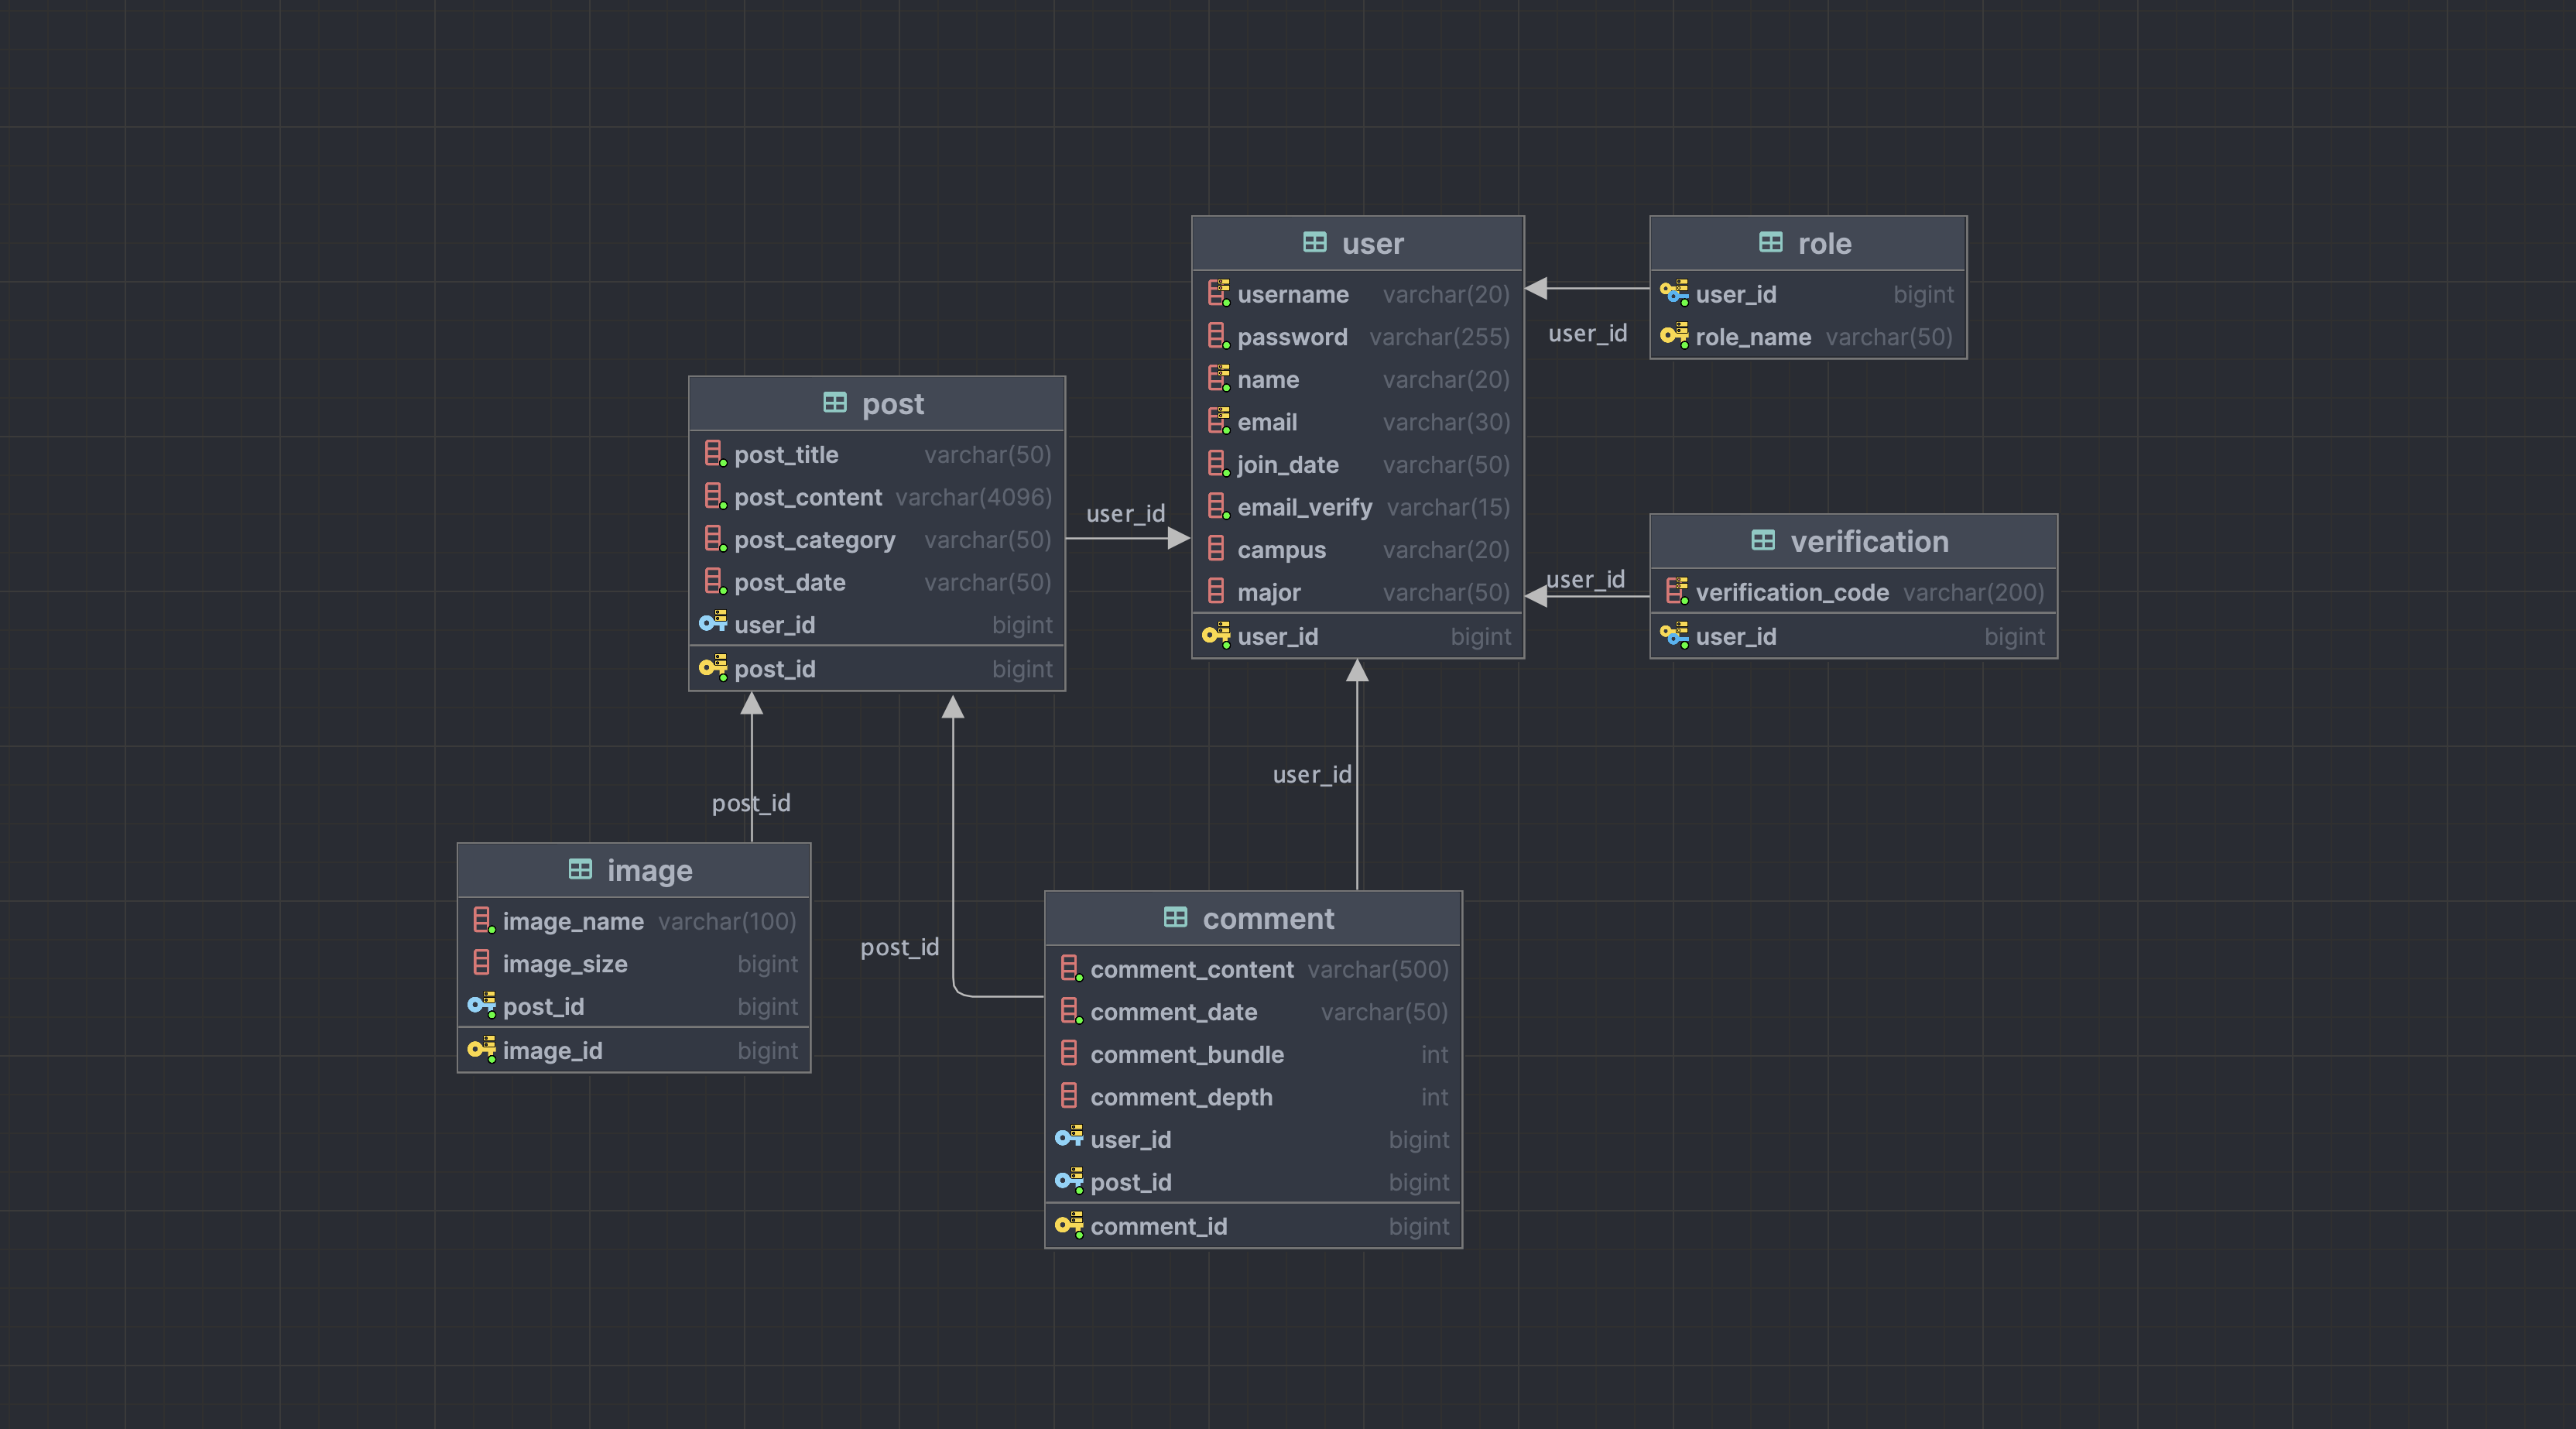Image resolution: width=2576 pixels, height=1429 pixels.
Task: Select the image_size row in the image table
Action: tap(565, 964)
